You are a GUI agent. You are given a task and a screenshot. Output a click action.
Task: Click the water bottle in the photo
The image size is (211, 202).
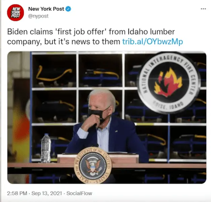(46, 148)
